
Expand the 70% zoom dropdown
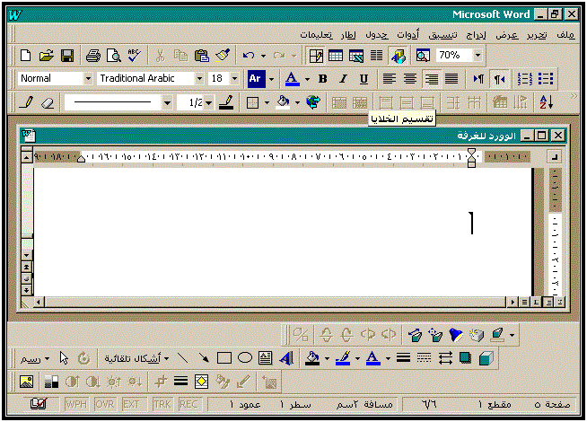pos(477,56)
